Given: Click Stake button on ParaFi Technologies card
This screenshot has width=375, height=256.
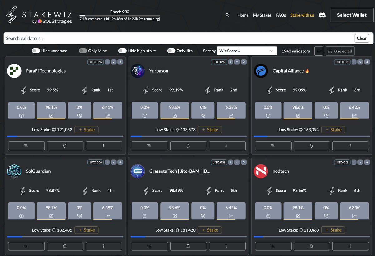Looking at the screenshot, I should [87, 130].
